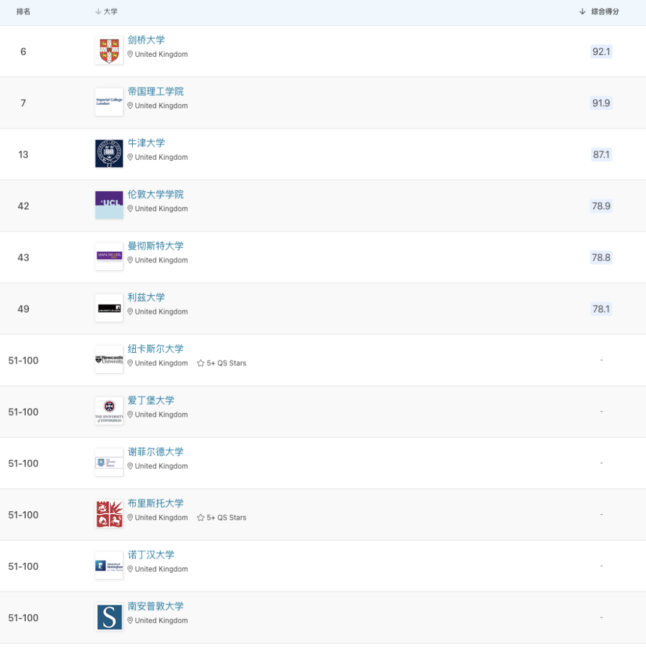Click the sort arrow next to 综合得分

tap(581, 11)
